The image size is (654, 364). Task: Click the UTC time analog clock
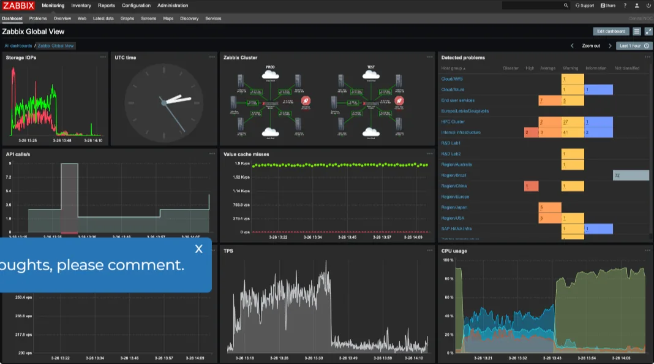pos(164,103)
